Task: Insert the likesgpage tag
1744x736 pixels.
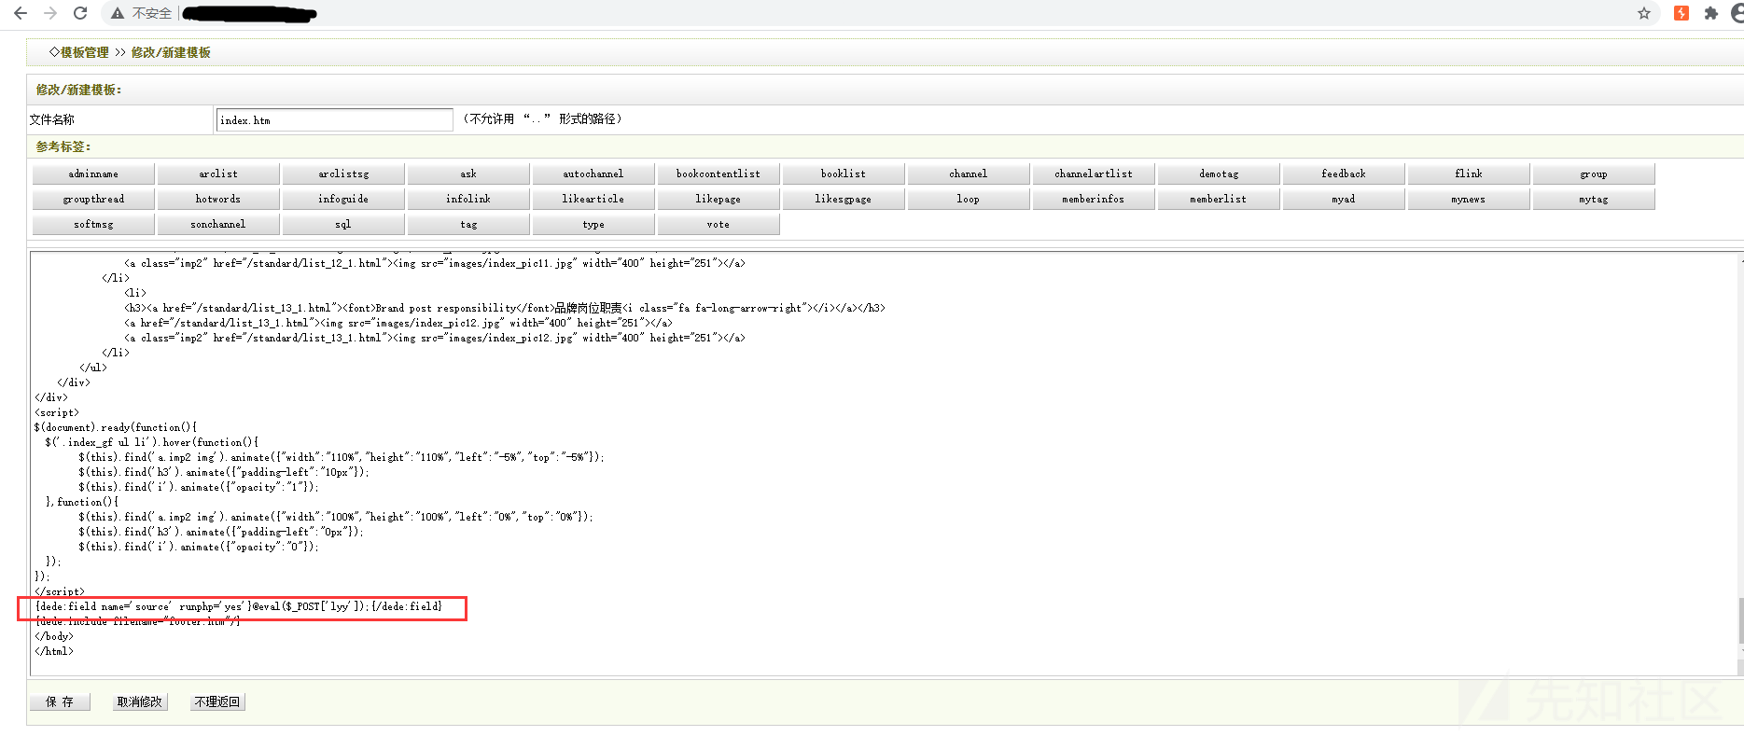Action: 844,199
